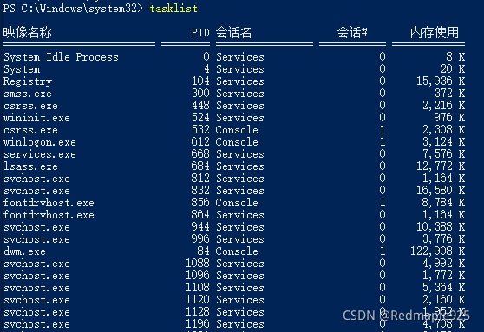Click the PS C:\Windows\system32 prompt

(73, 9)
